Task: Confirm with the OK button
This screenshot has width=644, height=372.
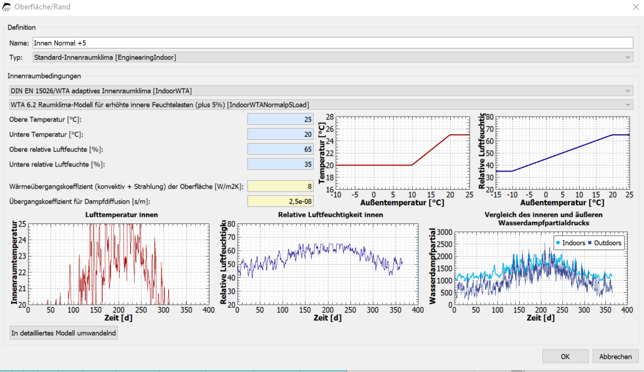Action: (x=565, y=356)
